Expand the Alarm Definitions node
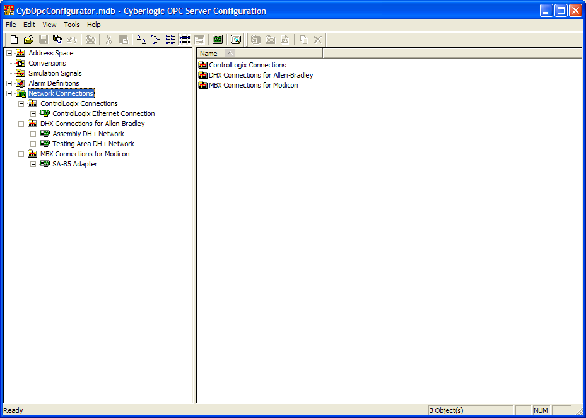 coord(9,83)
